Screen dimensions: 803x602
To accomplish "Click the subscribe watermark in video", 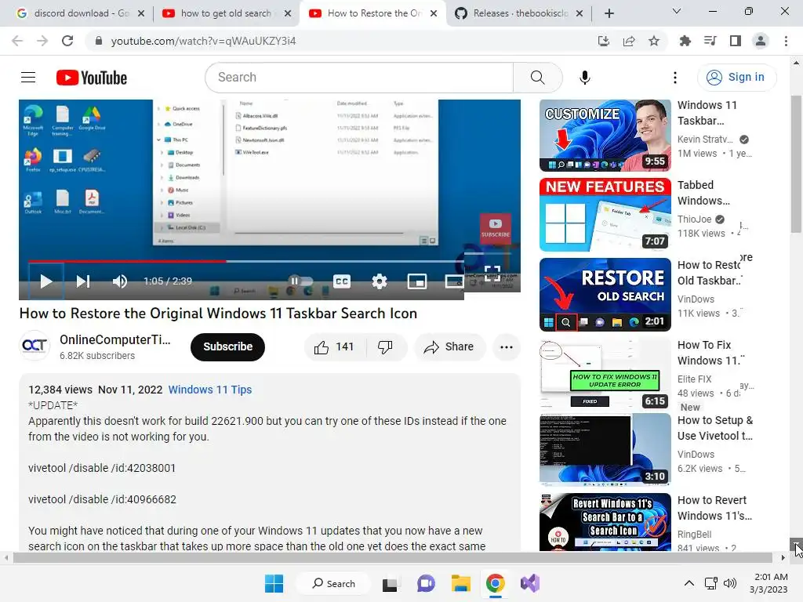I will click(x=496, y=228).
